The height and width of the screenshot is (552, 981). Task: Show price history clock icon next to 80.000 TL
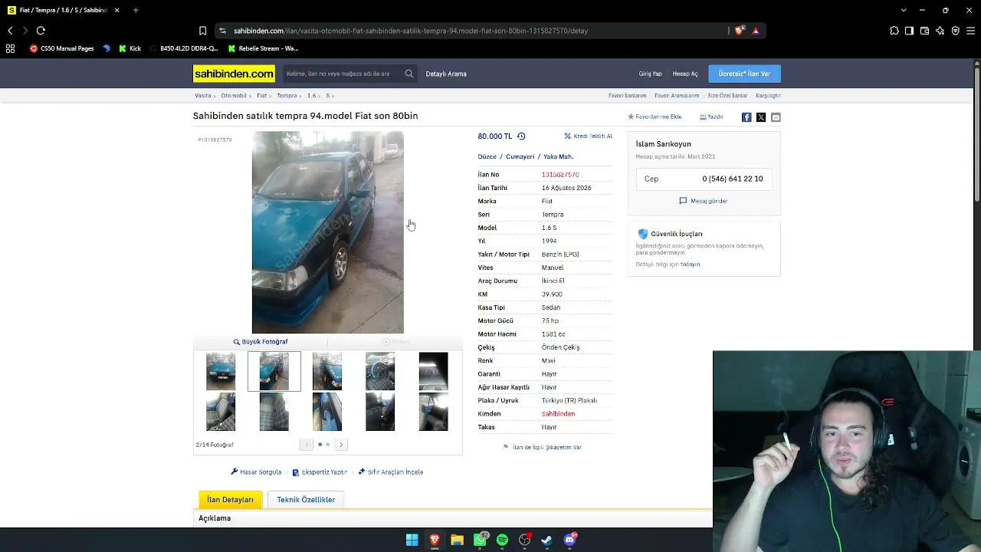[x=521, y=136]
